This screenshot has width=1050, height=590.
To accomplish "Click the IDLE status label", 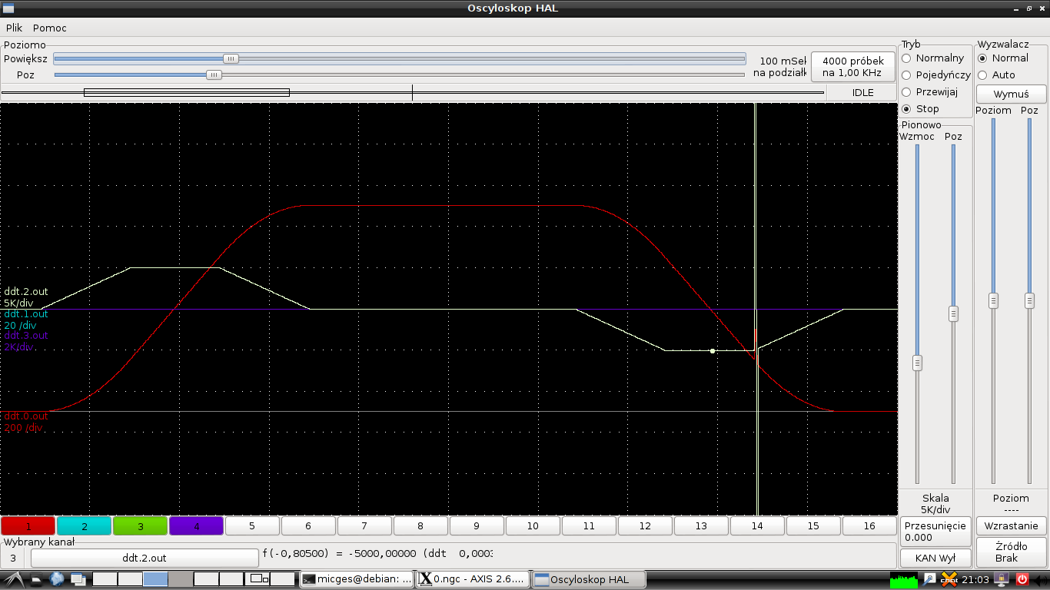I will (x=862, y=92).
